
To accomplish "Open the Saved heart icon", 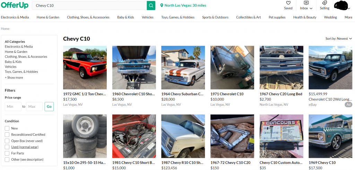I will coord(288,3).
